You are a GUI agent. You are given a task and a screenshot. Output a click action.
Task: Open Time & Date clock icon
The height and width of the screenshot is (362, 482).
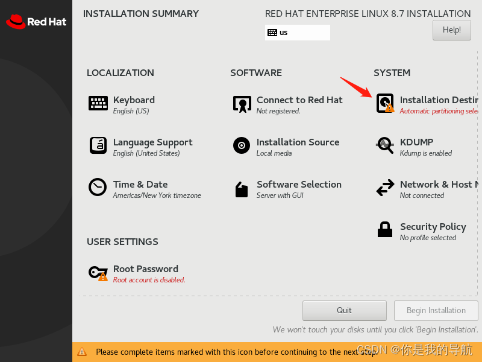click(98, 187)
